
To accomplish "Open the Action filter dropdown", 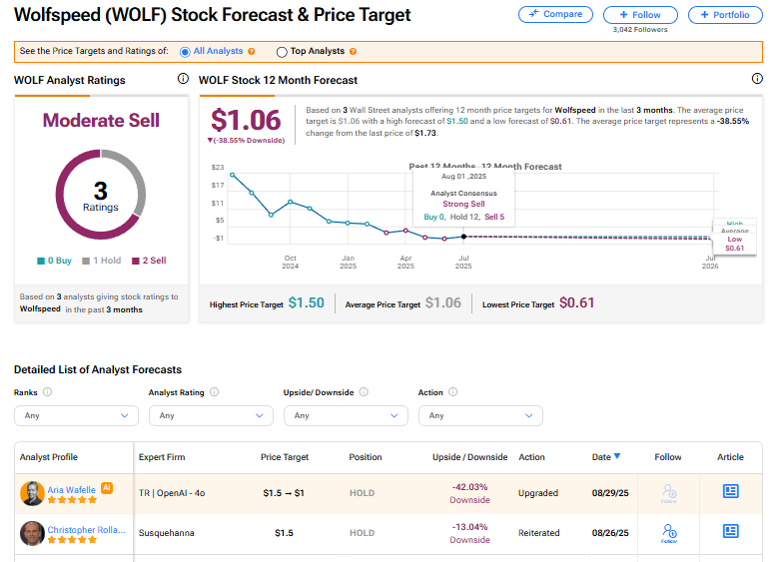I will tap(480, 415).
